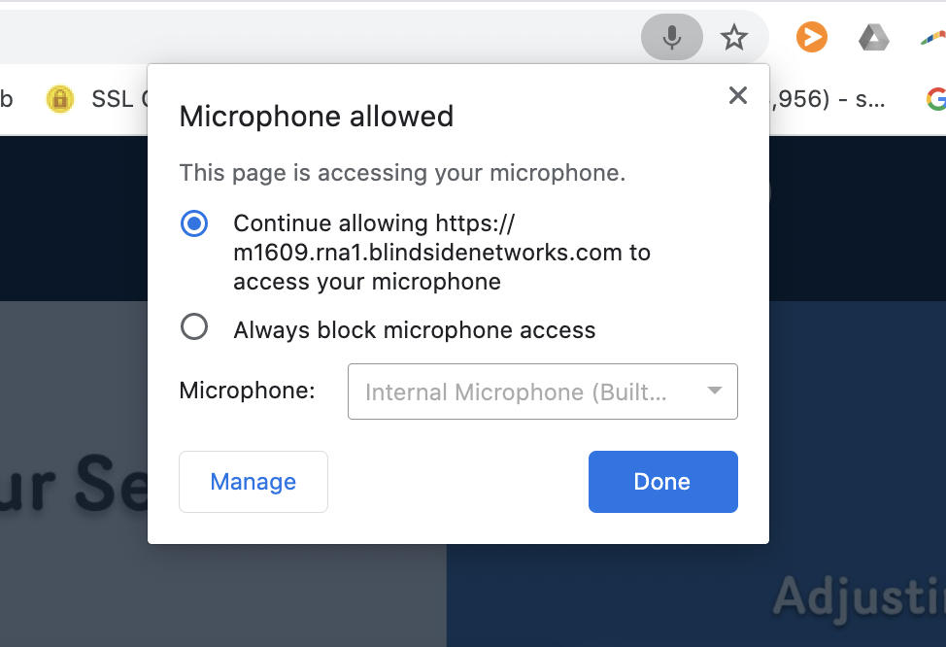Open the SSL bookmark label in bookmarks bar
Viewport: 946px width, 647px height.
point(117,99)
